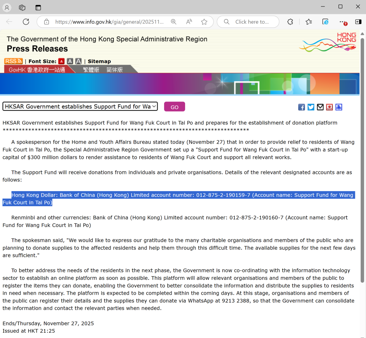Print the press release with printer icon
The width and height of the screenshot is (366, 338).
[x=338, y=107]
